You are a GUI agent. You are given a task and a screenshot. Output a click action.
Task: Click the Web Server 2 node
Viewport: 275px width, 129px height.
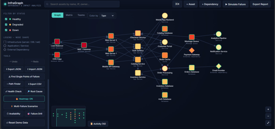(111, 36)
